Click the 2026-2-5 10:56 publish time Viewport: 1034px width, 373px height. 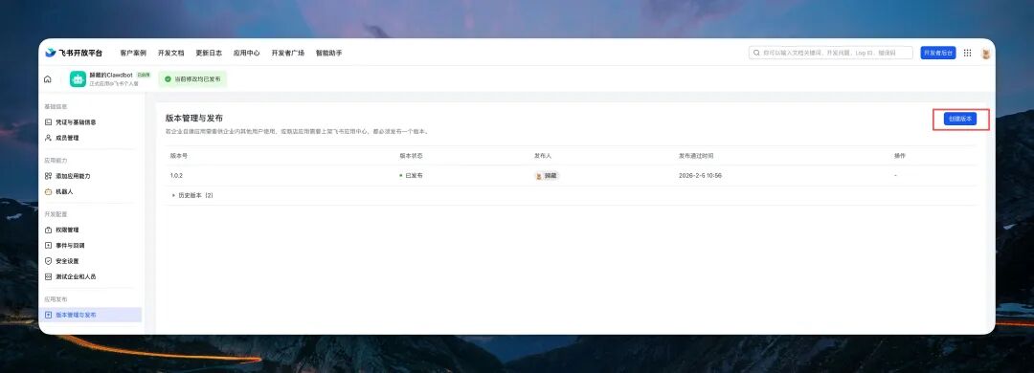click(700, 176)
